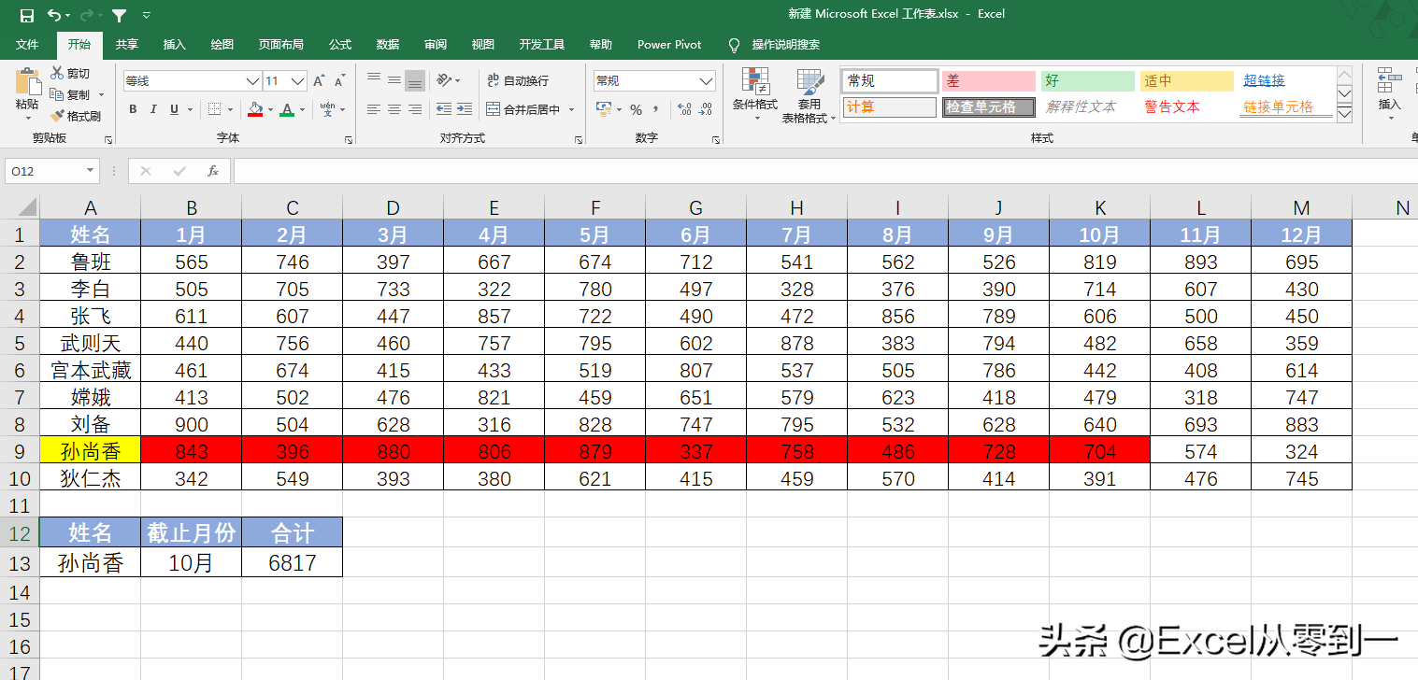Viewport: 1418px width, 680px height.
Task: Click the Decrease Font Size icon
Action: pos(338,81)
